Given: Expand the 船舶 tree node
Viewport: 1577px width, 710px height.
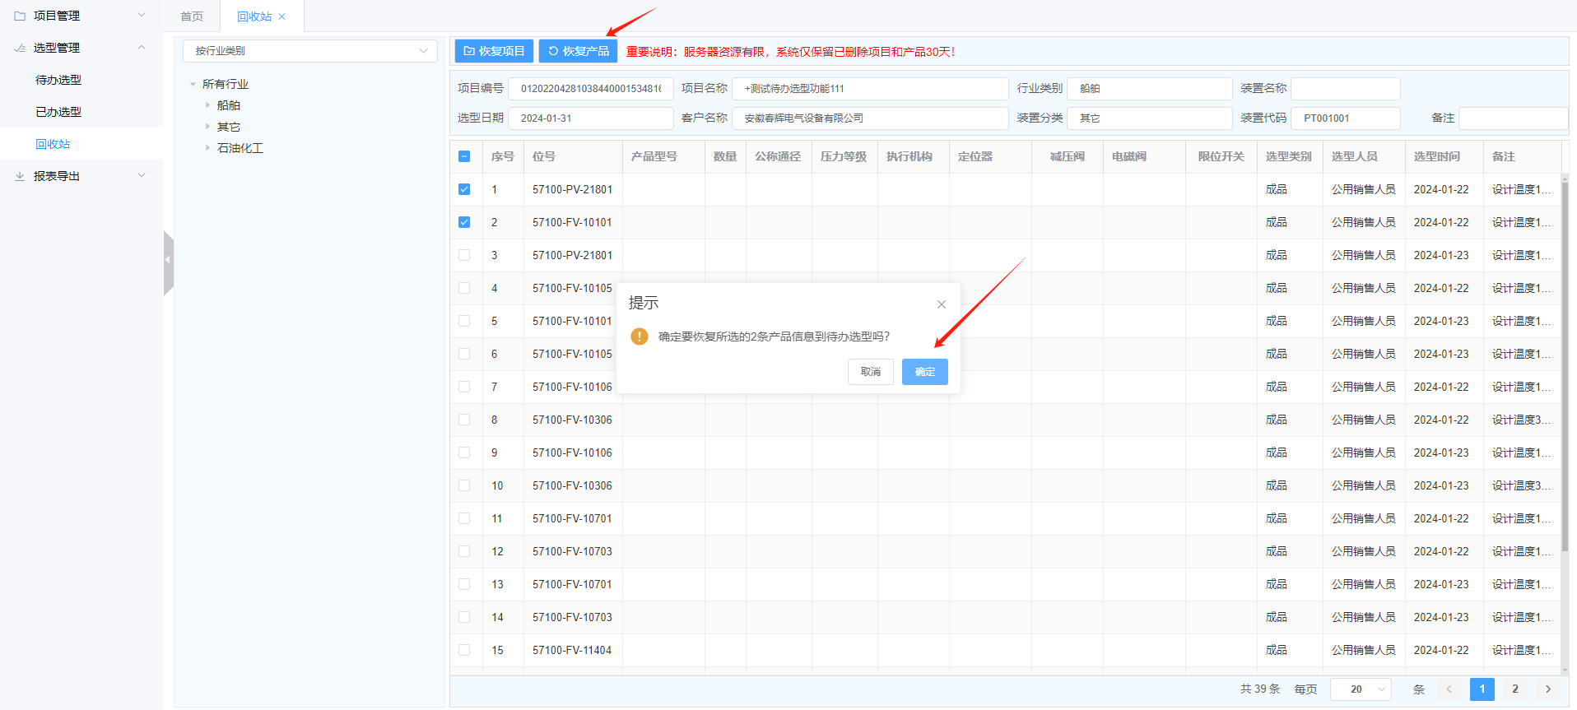Looking at the screenshot, I should (207, 105).
